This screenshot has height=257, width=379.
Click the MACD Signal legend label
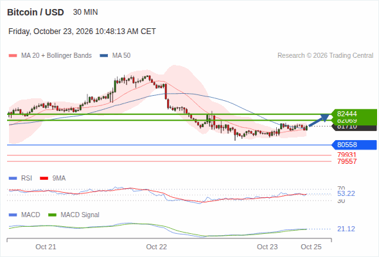pos(80,215)
